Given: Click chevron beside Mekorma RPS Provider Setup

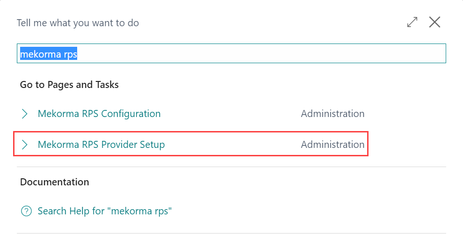Looking at the screenshot, I should 25,145.
